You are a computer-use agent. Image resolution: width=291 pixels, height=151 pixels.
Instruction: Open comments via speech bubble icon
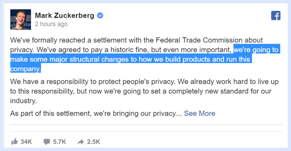[x=47, y=142]
